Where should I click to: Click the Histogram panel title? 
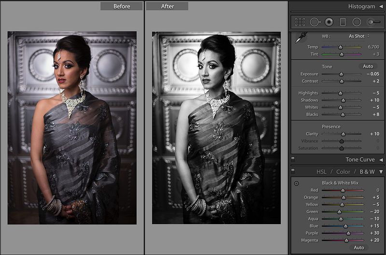[x=361, y=6]
